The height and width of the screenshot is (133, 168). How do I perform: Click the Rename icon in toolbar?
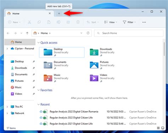pyautogui.click(x=58, y=22)
